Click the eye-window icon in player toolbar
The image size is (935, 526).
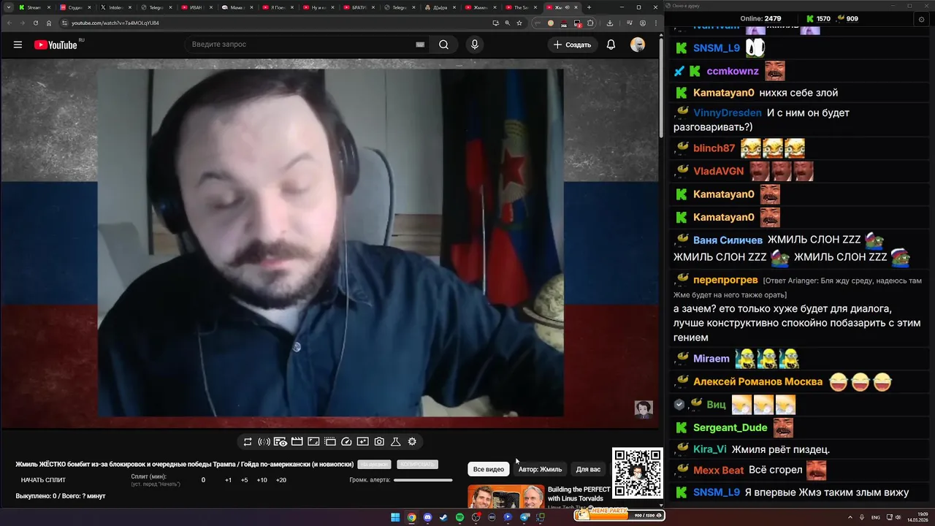280,442
